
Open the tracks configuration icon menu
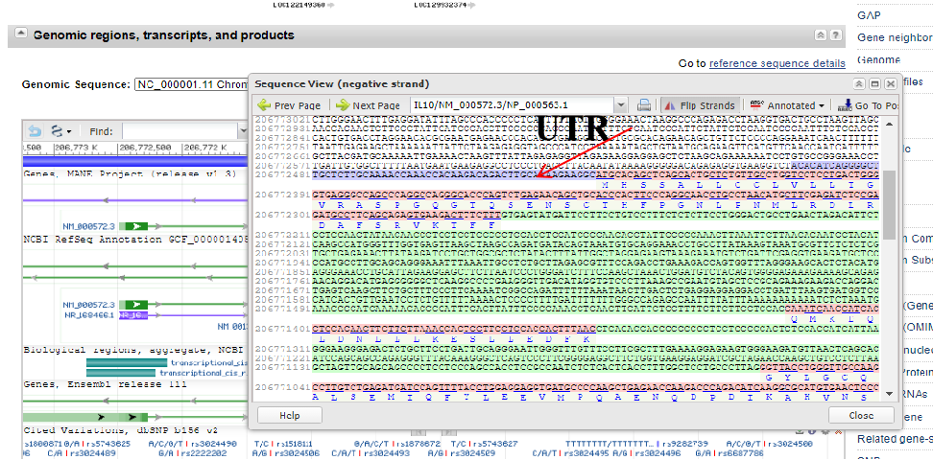60,131
